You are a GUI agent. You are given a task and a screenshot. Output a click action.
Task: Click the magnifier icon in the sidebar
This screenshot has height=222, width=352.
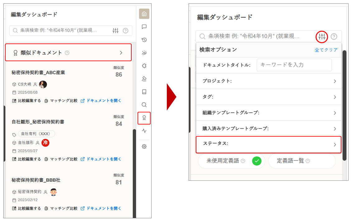point(144,105)
